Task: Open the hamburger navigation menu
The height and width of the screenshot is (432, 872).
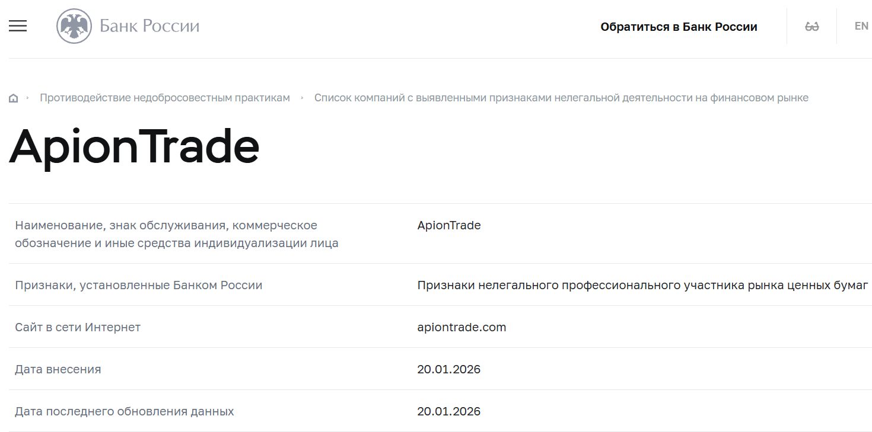Action: [17, 26]
